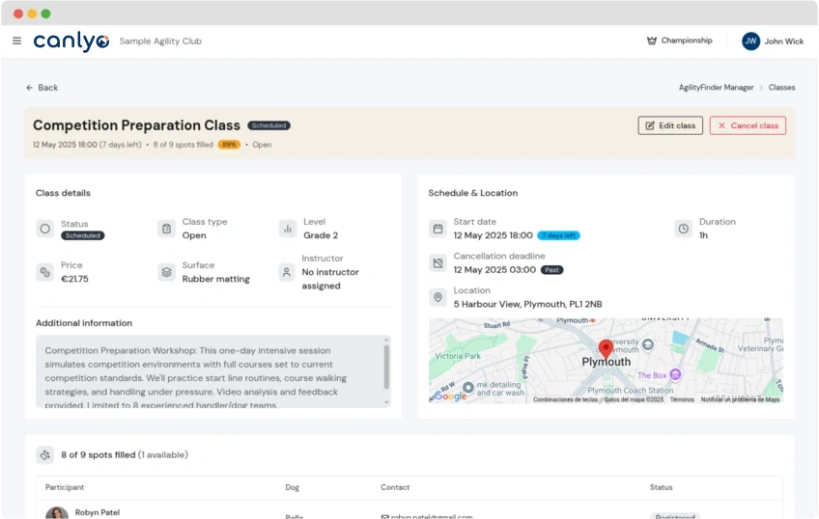Click the price value €21.75
The width and height of the screenshot is (819, 519).
[74, 279]
